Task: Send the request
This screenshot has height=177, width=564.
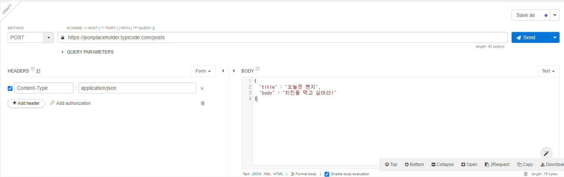Action: [x=531, y=37]
